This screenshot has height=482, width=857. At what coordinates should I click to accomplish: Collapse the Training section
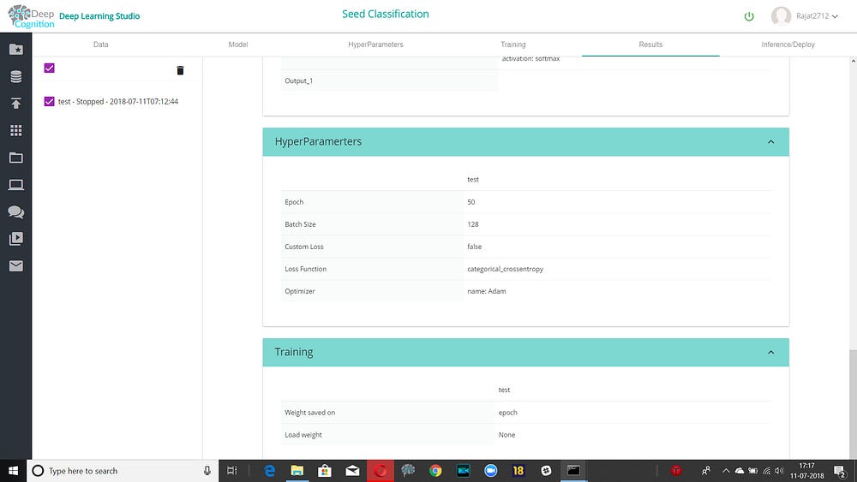(770, 352)
